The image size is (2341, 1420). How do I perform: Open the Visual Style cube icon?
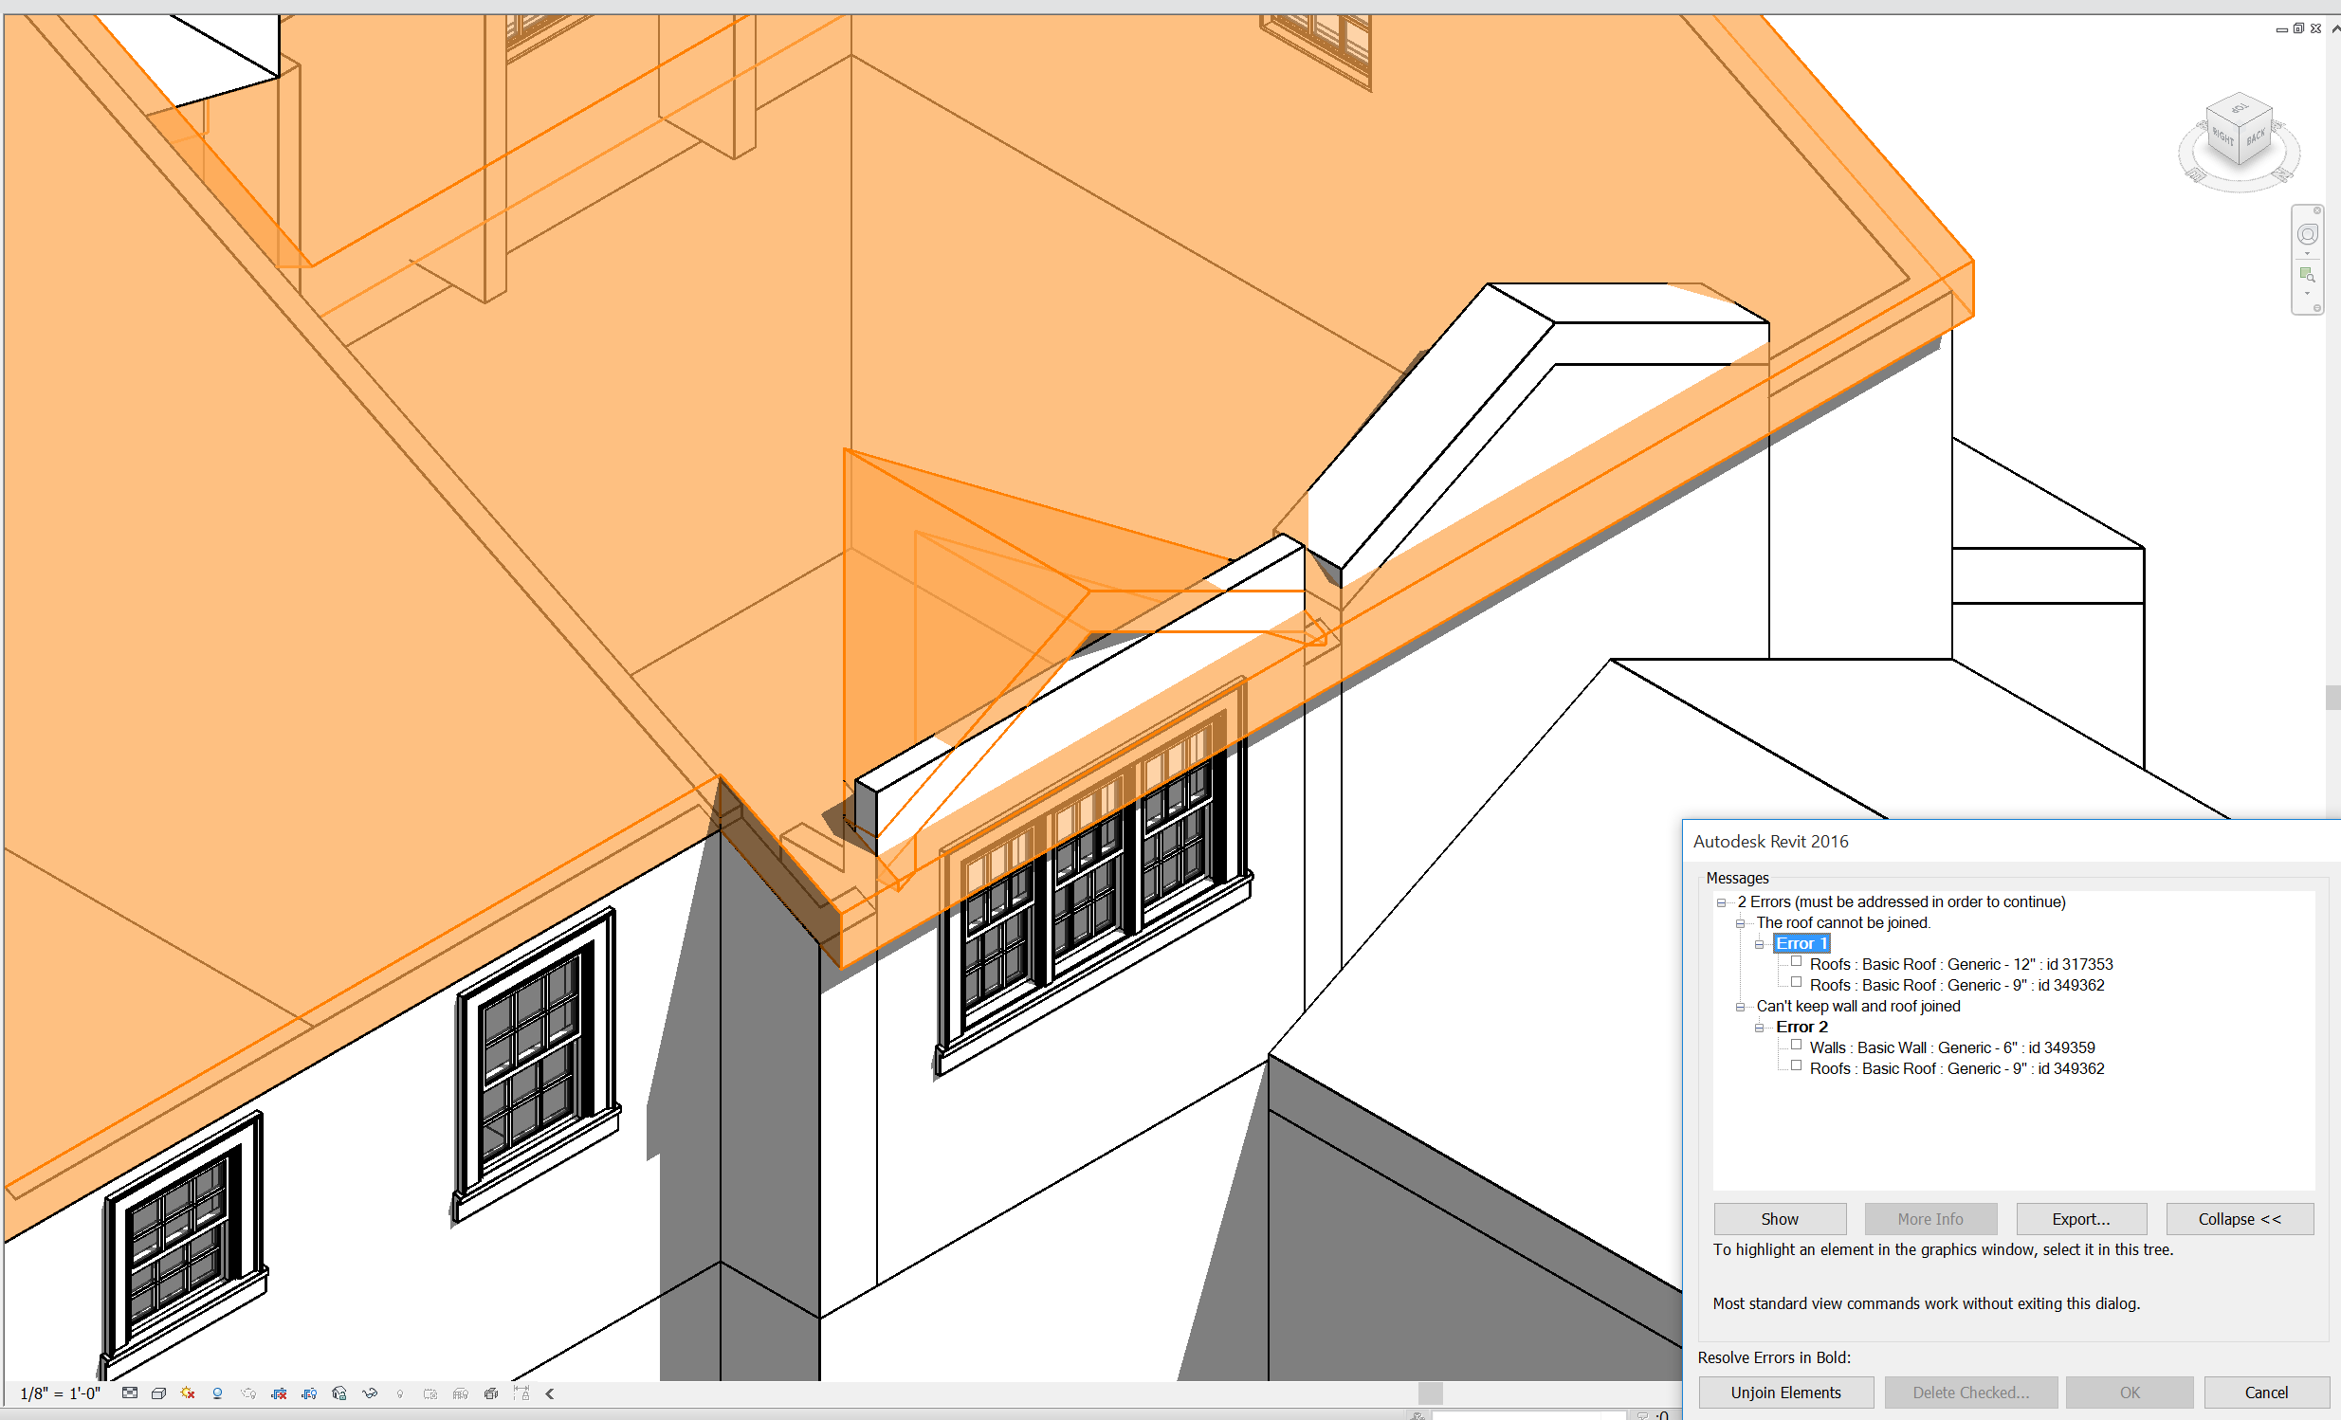click(x=158, y=1393)
